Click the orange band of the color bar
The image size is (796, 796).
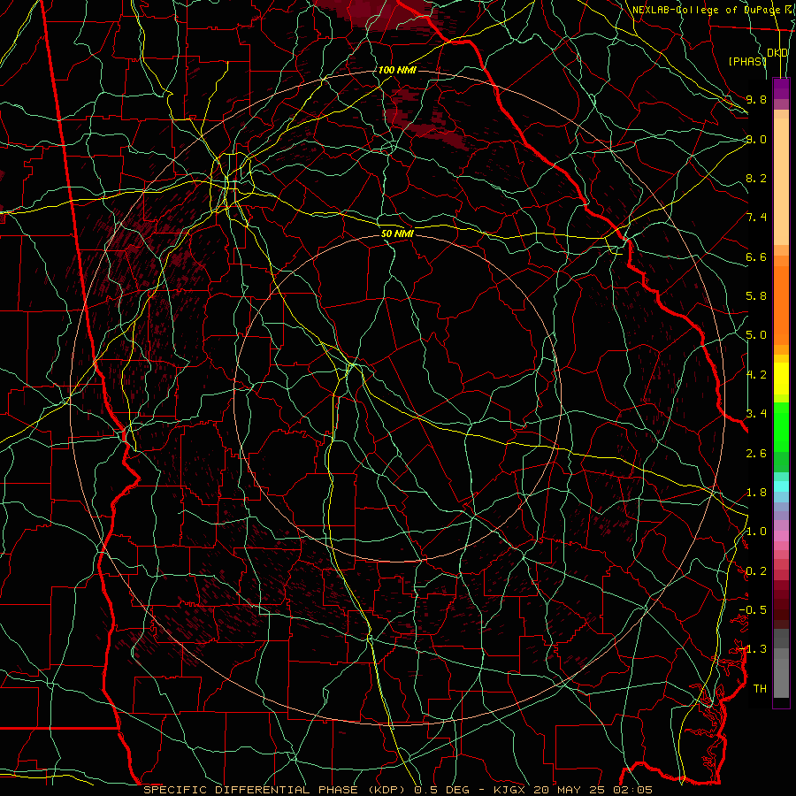pos(781,305)
